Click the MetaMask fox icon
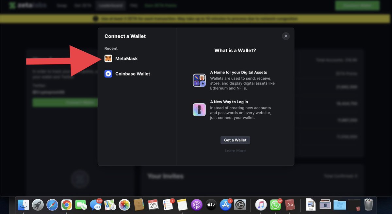The image size is (392, 214). click(x=108, y=58)
